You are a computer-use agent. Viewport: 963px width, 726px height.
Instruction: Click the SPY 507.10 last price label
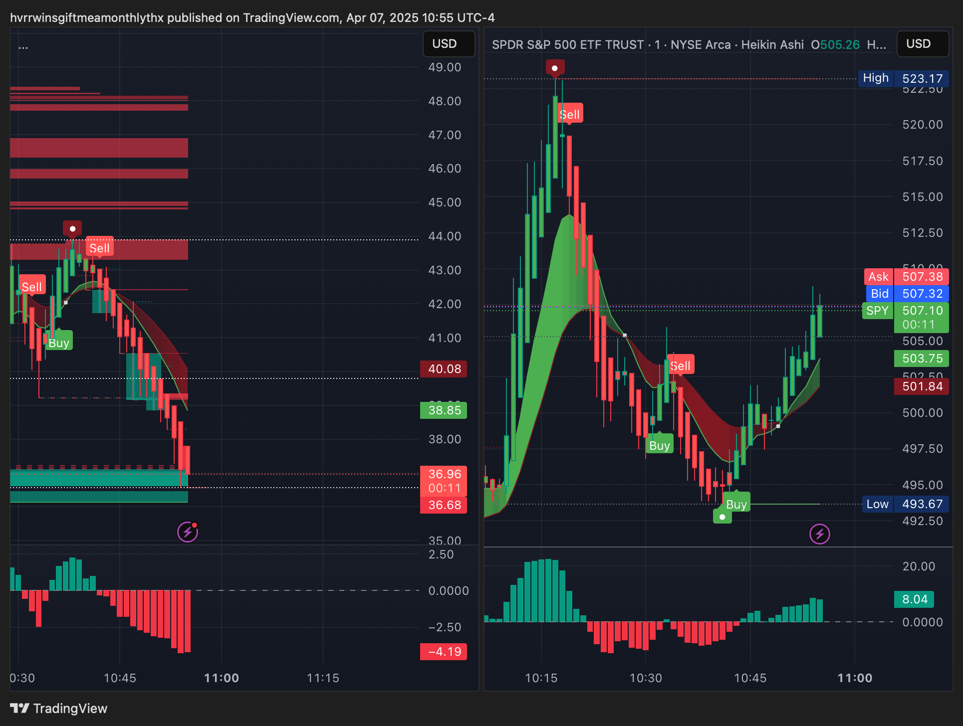tap(905, 318)
